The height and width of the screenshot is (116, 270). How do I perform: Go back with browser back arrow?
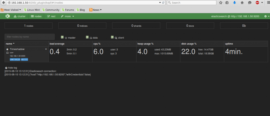[4, 2]
